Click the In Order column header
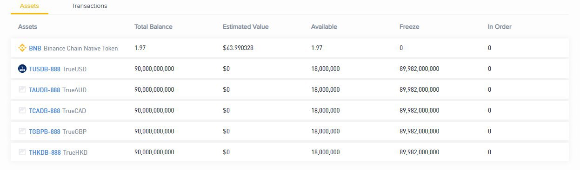The width and height of the screenshot is (580, 170). click(500, 27)
